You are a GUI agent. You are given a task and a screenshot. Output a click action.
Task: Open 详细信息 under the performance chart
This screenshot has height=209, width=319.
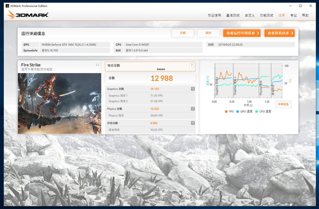point(283,104)
